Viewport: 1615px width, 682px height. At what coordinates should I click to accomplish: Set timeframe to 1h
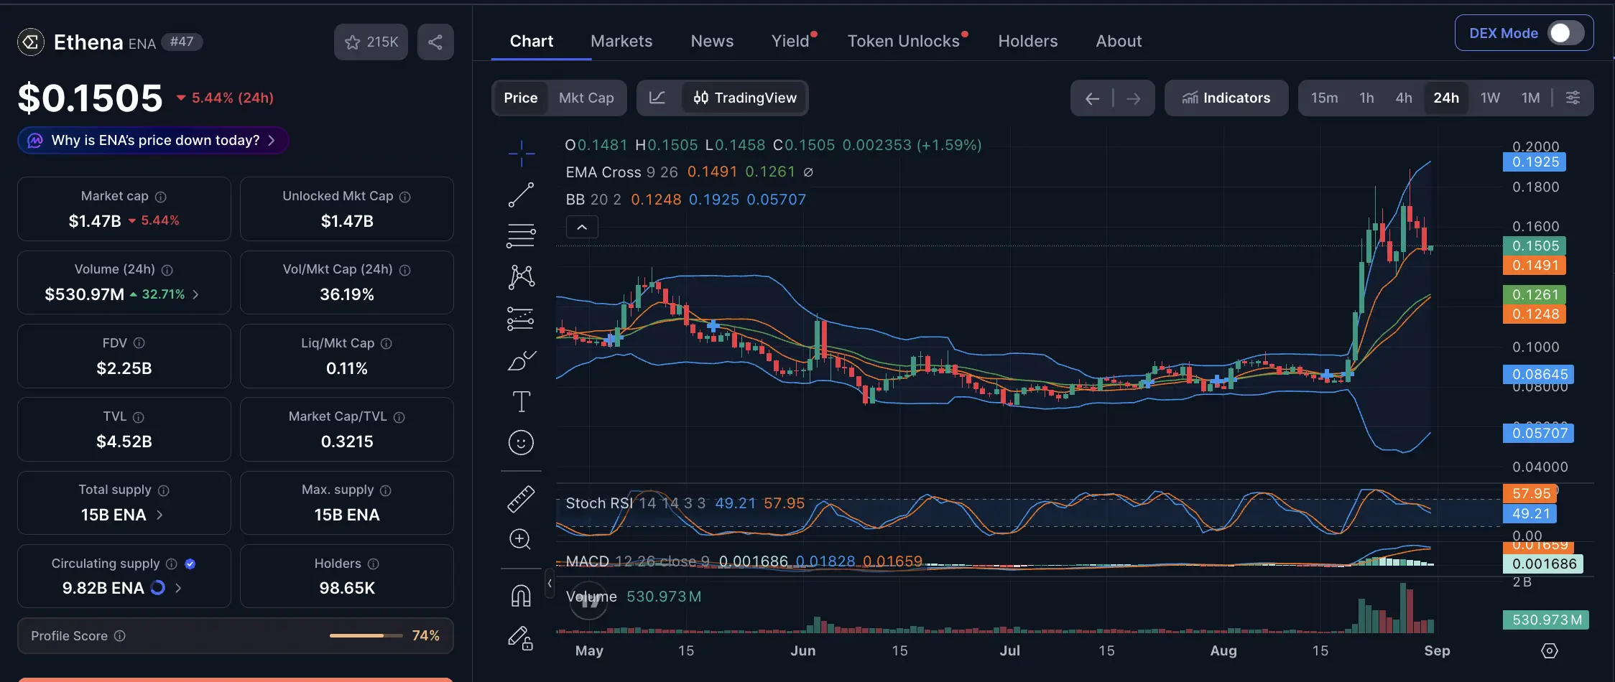coord(1366,98)
